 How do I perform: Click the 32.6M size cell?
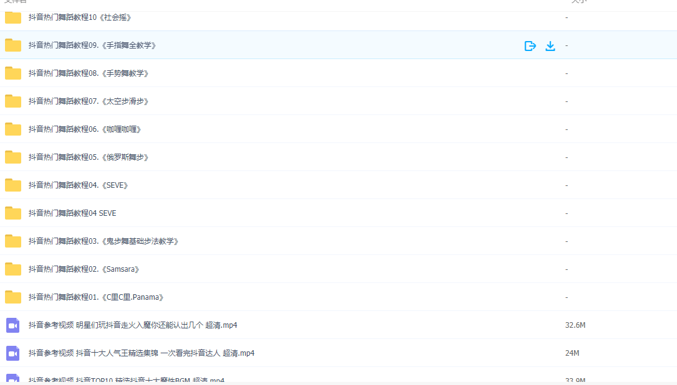pyautogui.click(x=575, y=325)
